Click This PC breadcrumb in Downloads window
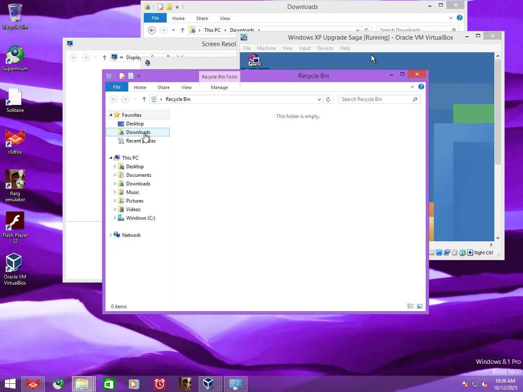The height and width of the screenshot is (392, 523). pyautogui.click(x=212, y=30)
